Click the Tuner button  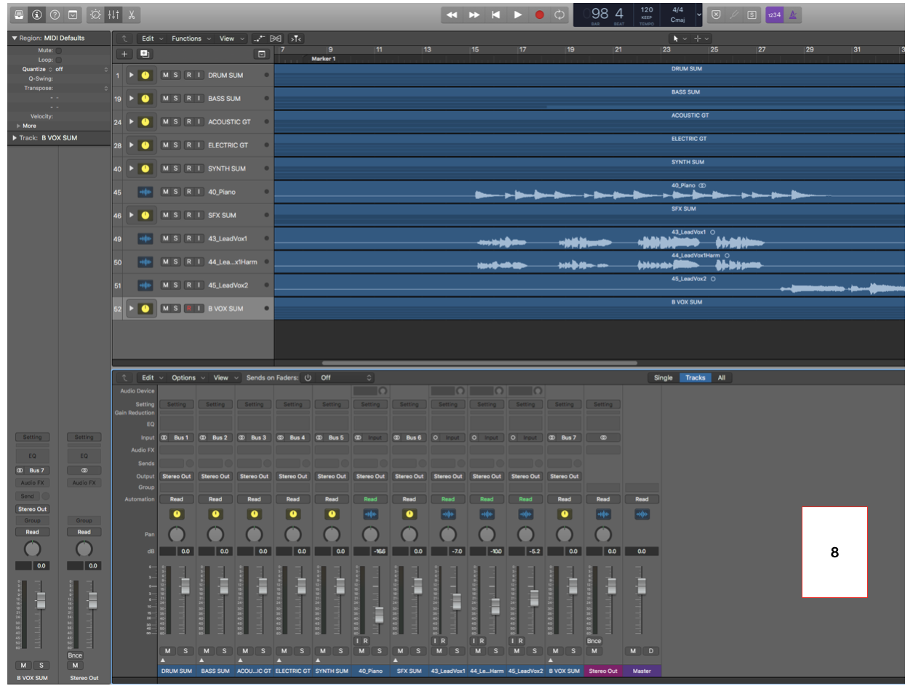tap(734, 15)
